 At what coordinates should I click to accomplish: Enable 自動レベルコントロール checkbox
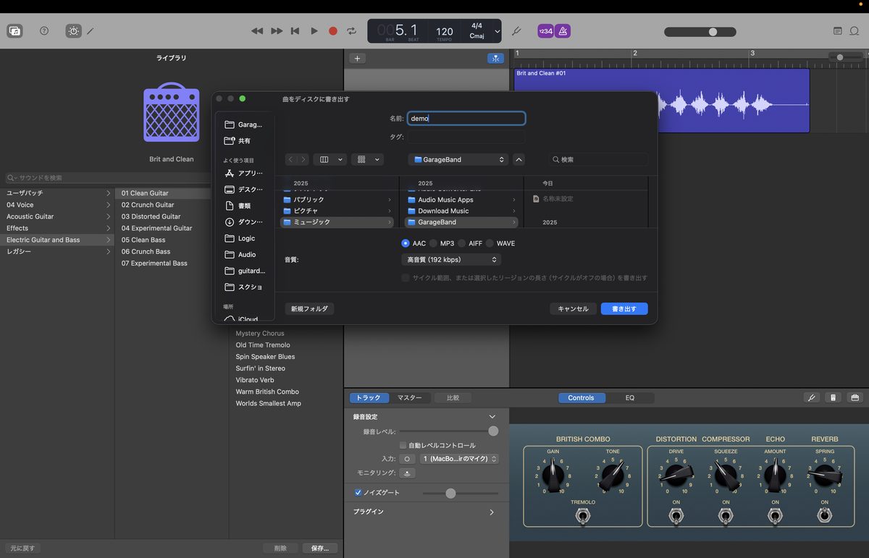coord(403,445)
